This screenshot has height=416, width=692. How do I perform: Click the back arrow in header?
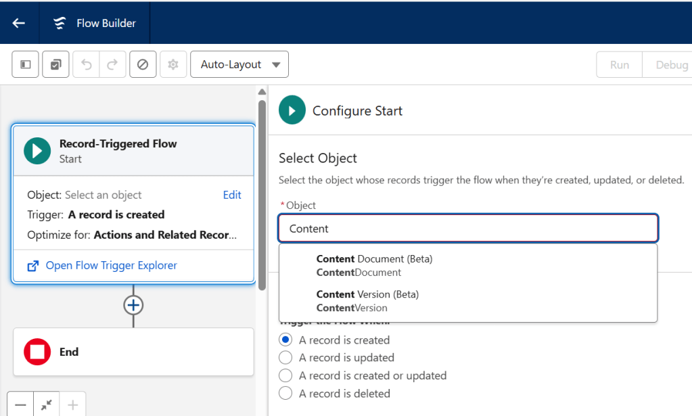(x=19, y=23)
